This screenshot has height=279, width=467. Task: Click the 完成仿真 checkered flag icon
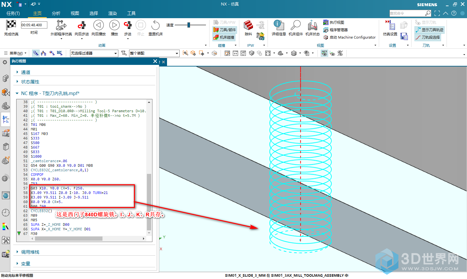click(x=11, y=25)
